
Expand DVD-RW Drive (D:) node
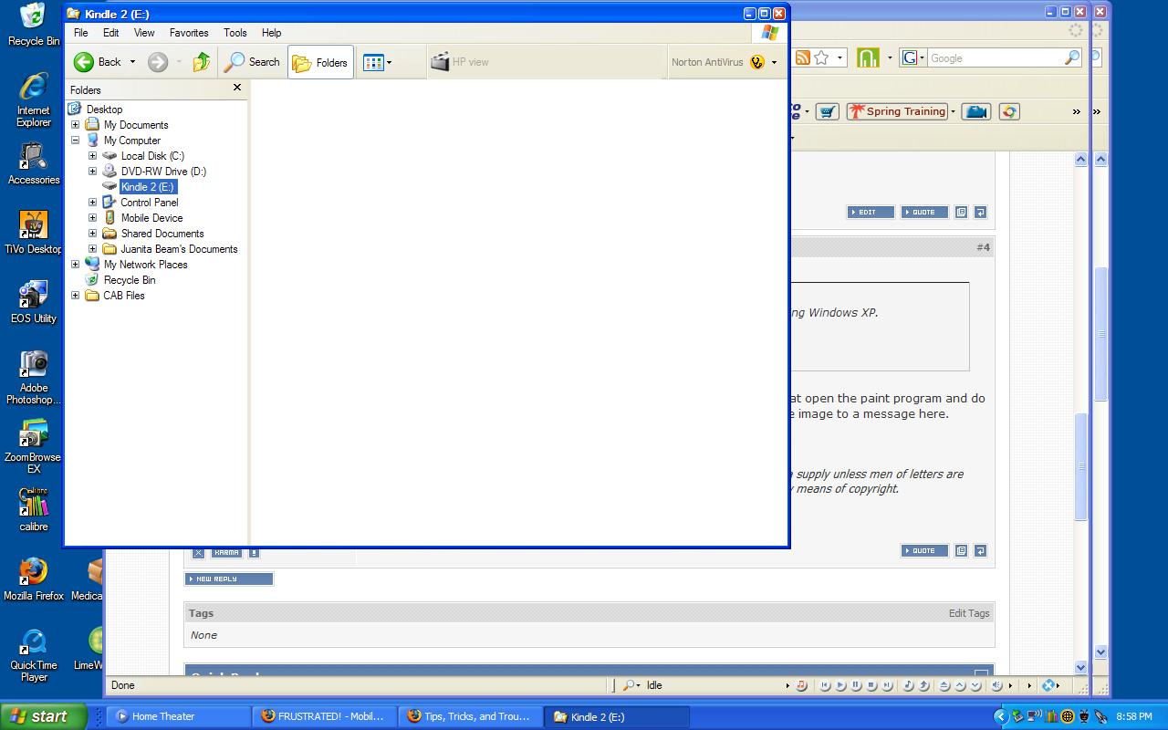(x=92, y=172)
